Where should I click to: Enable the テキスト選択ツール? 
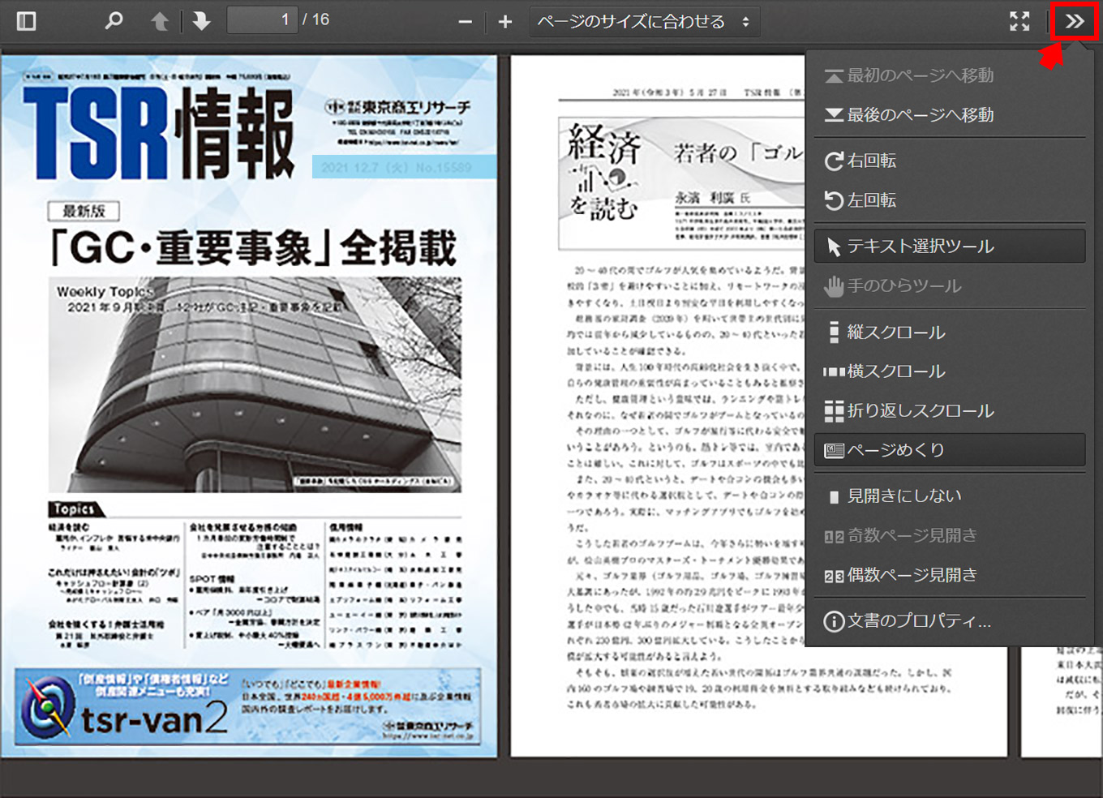950,246
